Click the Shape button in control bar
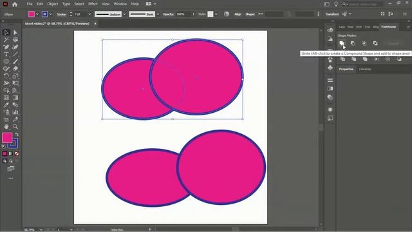412x232 pixels. [x=250, y=14]
